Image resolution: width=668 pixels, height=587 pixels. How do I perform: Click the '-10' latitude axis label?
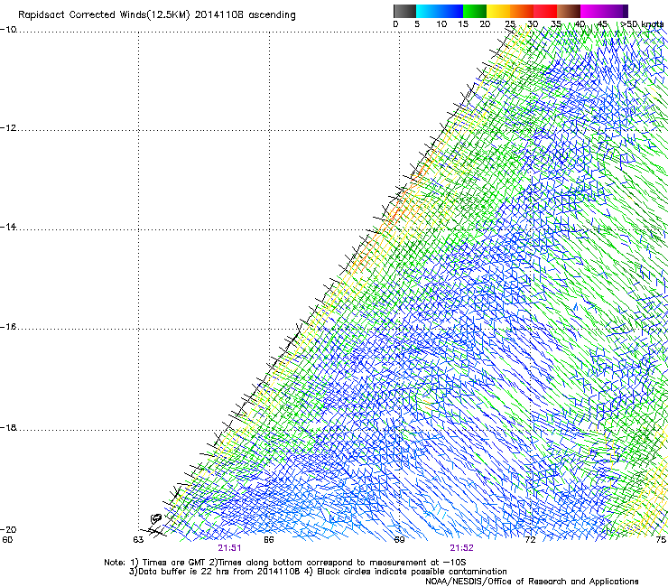pos(8,30)
